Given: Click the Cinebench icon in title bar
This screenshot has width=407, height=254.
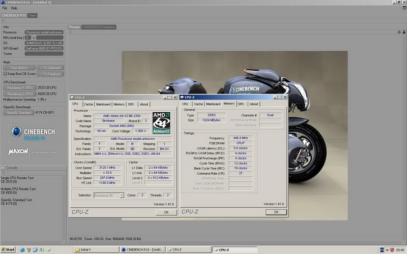Looking at the screenshot, I should (x=3, y=3).
